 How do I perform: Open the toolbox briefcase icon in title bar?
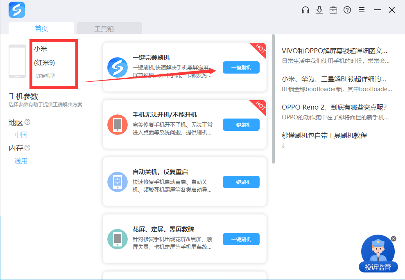tap(333, 10)
